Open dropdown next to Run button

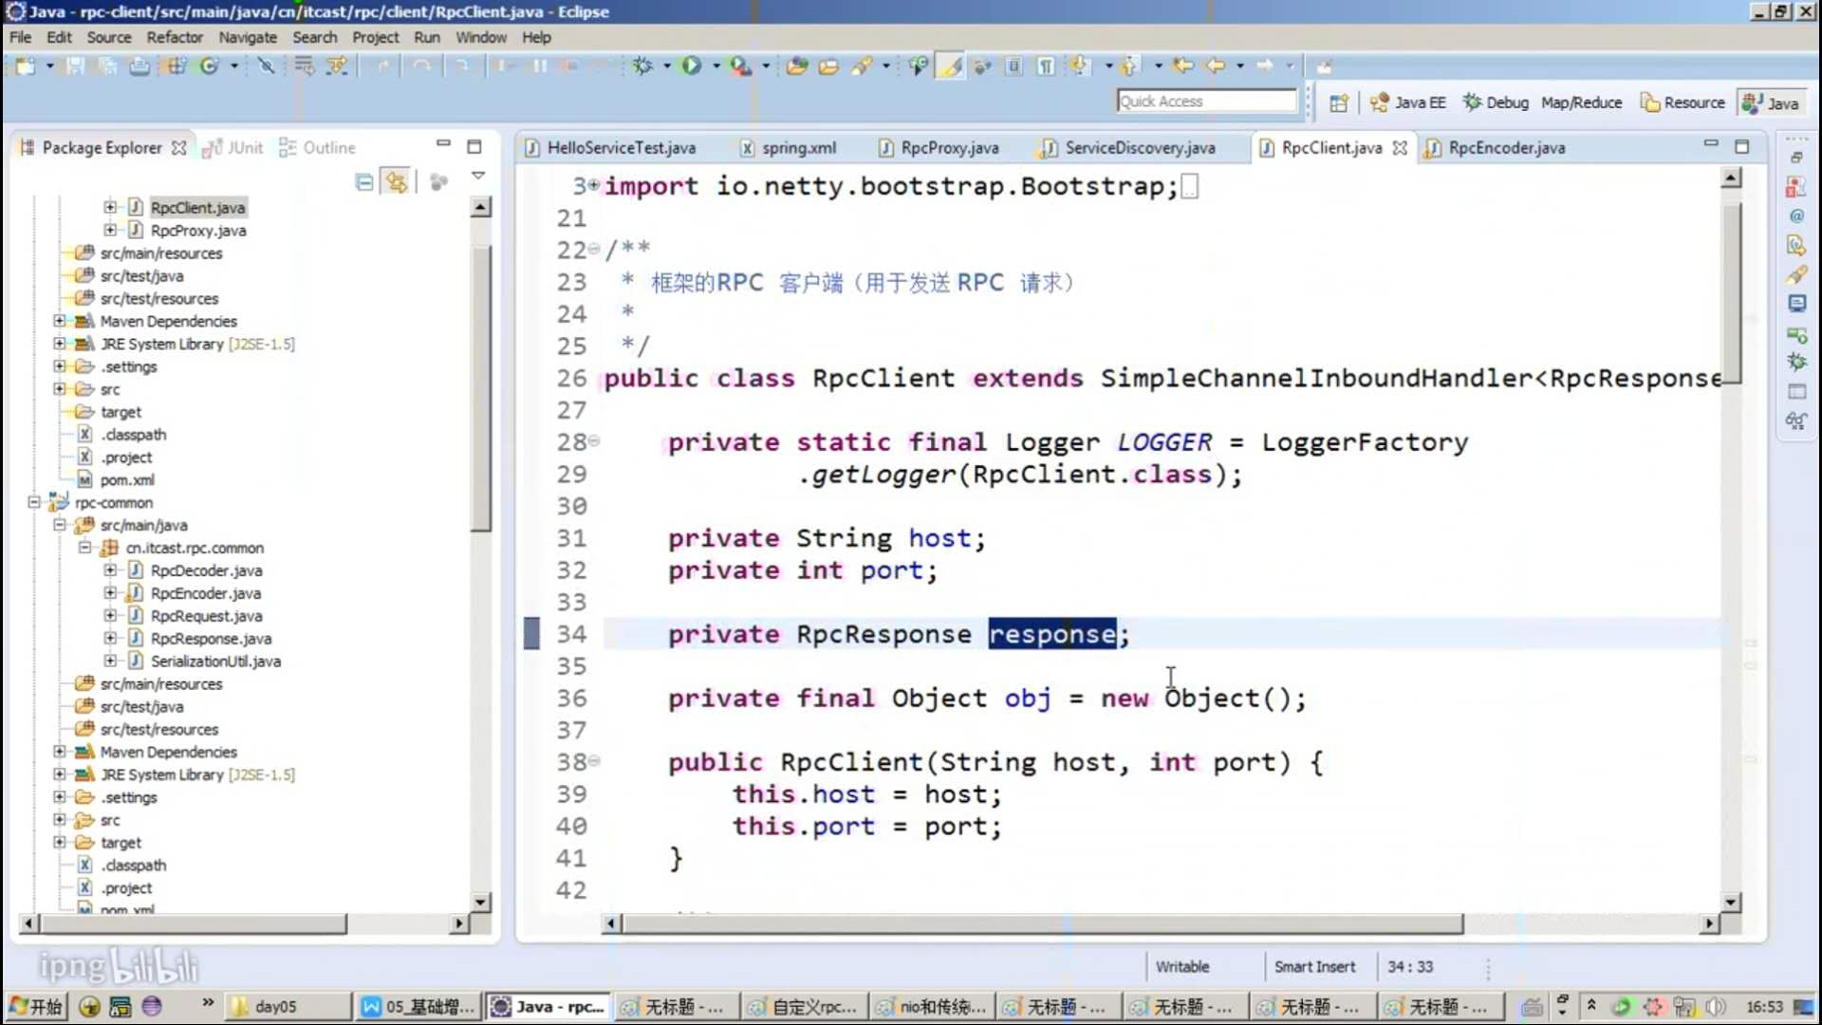point(716,66)
